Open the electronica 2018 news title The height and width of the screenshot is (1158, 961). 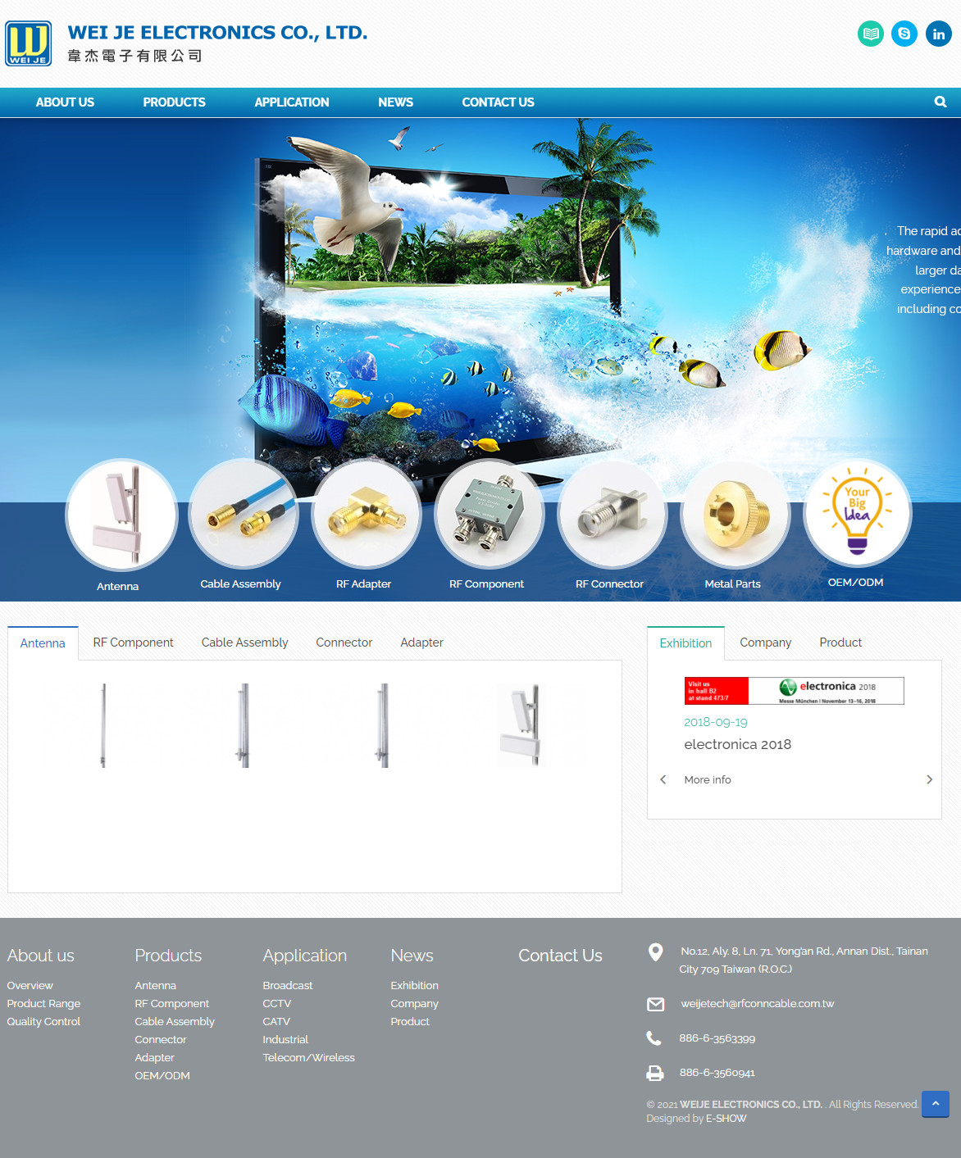(x=737, y=744)
